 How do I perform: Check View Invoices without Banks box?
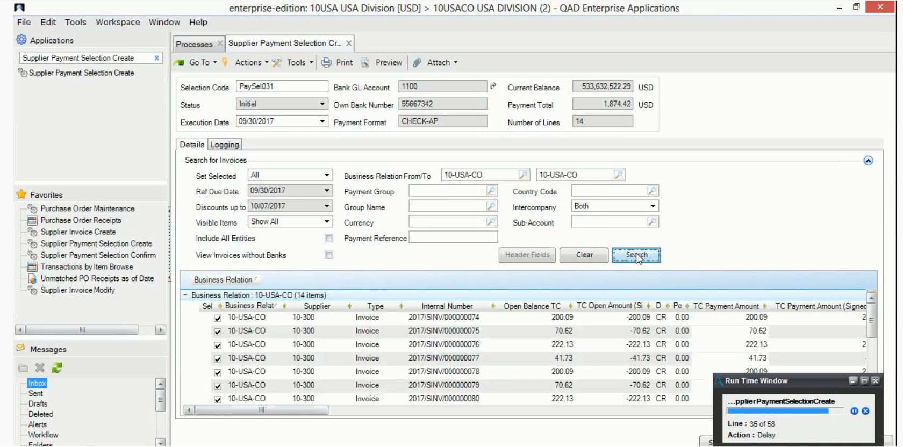329,255
